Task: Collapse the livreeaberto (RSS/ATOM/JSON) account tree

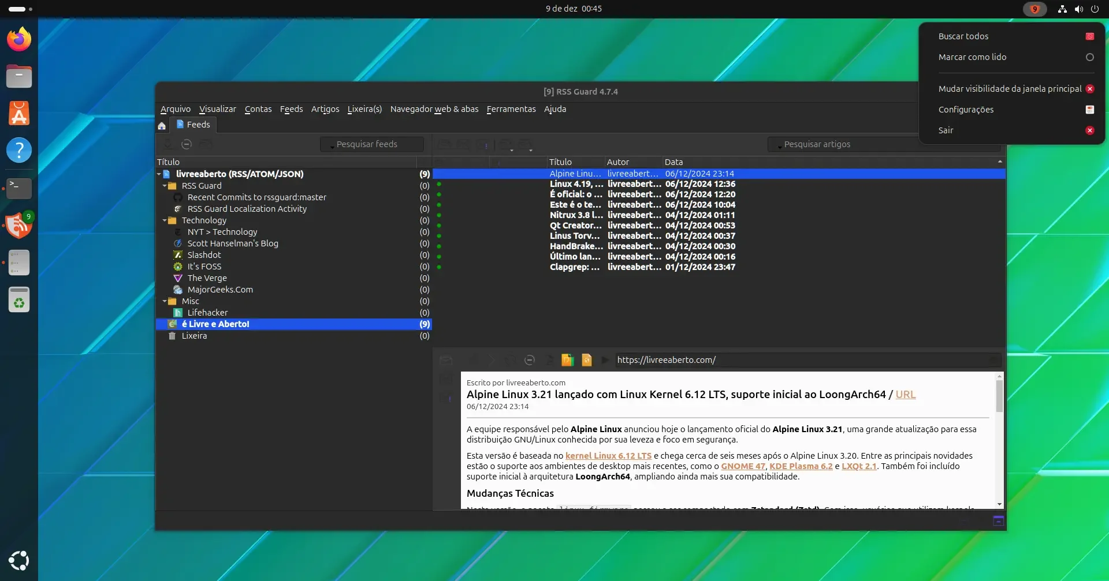Action: tap(159, 174)
